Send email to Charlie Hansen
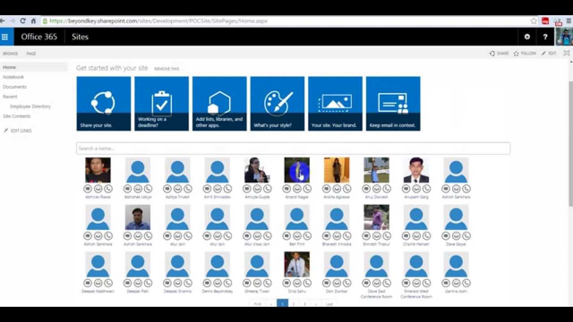Viewport: 573px width, 322px height. [416, 236]
